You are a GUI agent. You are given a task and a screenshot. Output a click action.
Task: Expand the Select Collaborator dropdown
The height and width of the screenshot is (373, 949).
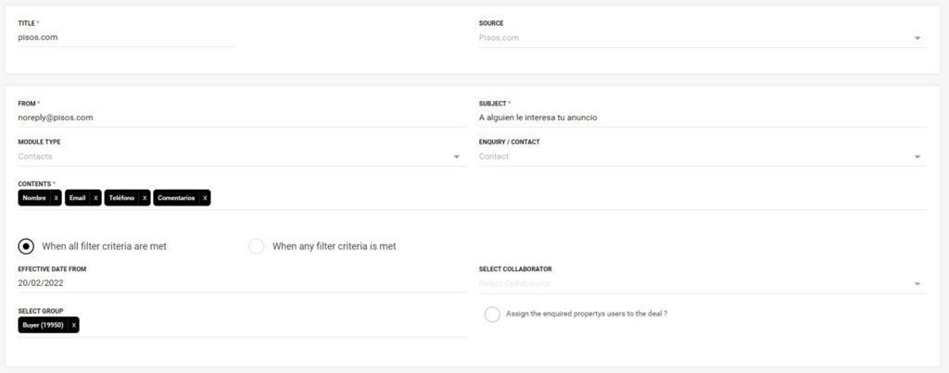point(917,283)
